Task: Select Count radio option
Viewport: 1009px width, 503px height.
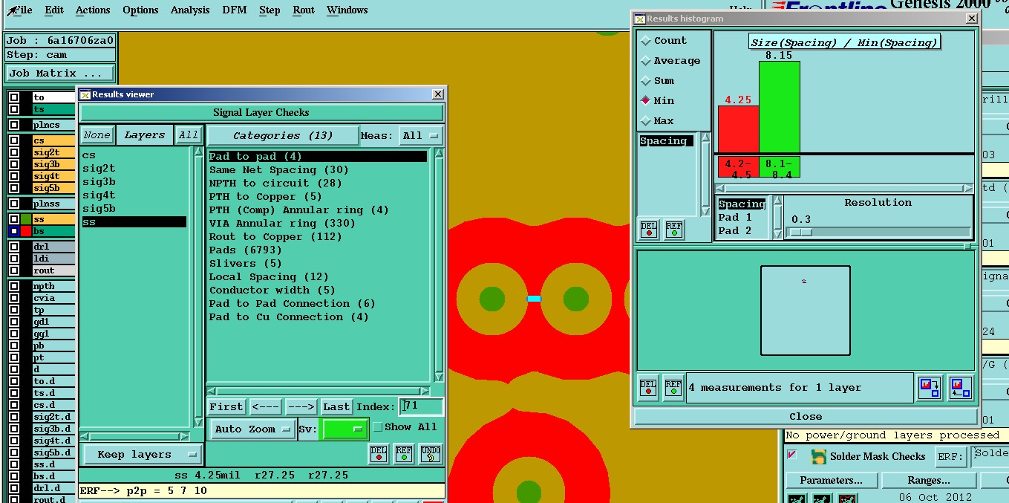Action: [645, 41]
